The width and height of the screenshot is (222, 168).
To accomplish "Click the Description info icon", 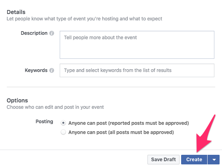I will (x=52, y=33).
